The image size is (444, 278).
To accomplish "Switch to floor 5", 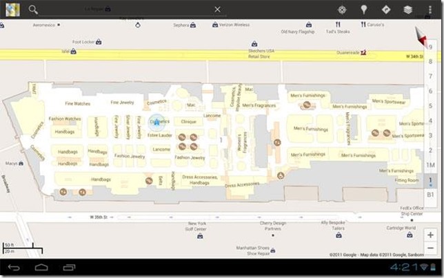I will tap(430, 106).
